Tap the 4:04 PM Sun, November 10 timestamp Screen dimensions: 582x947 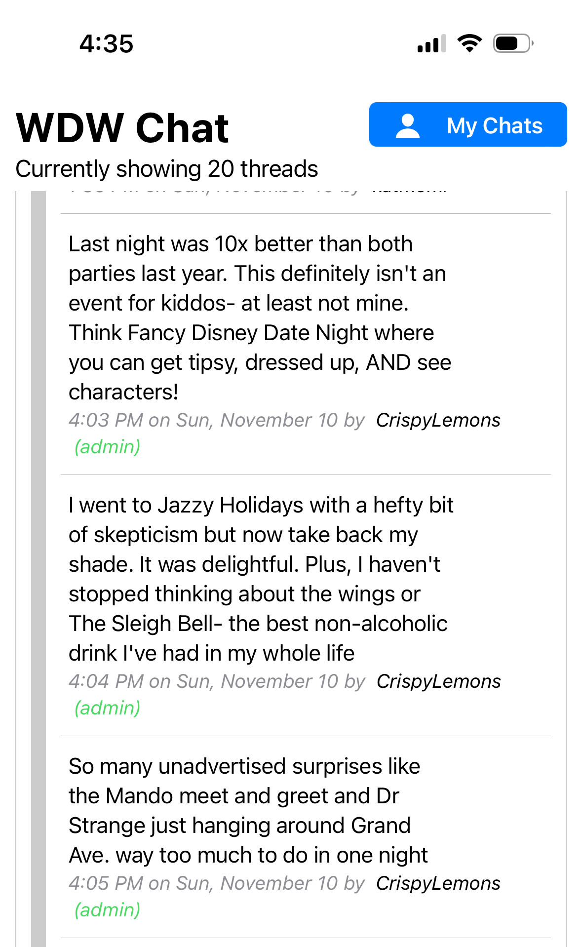point(216,681)
